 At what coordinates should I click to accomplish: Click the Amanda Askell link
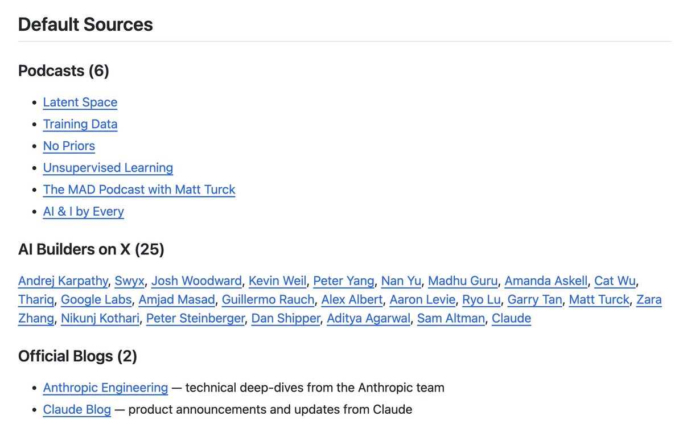(x=546, y=281)
